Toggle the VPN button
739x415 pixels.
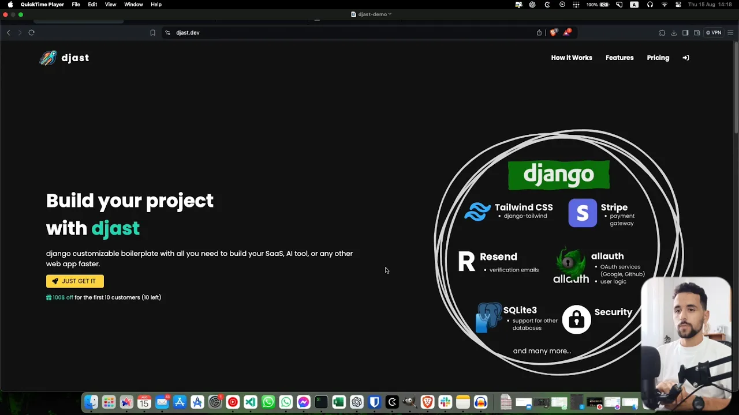[714, 33]
